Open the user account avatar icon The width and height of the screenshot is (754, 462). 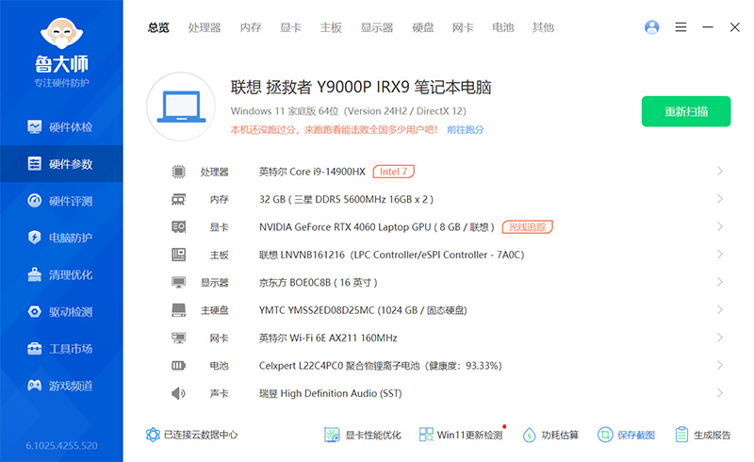652,27
